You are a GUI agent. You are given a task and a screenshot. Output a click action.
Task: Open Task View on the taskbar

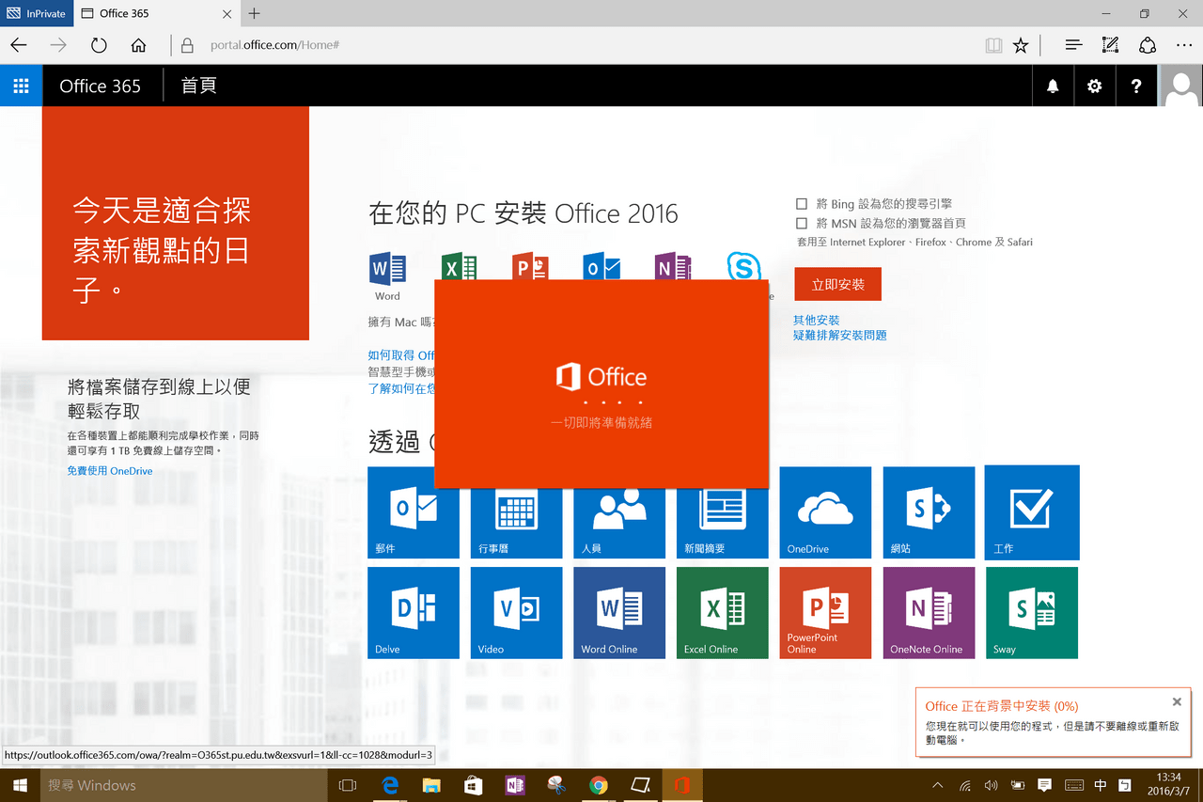[348, 785]
